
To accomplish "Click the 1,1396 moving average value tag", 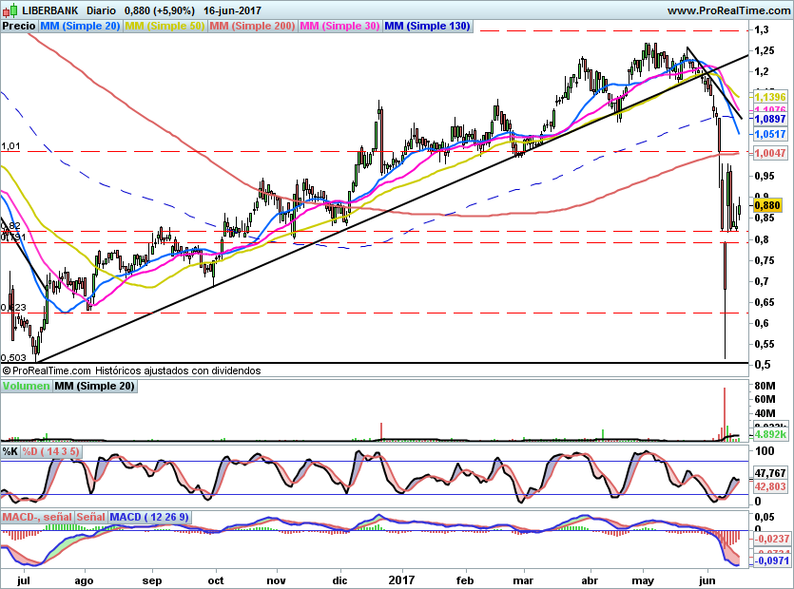I will pyautogui.click(x=770, y=97).
